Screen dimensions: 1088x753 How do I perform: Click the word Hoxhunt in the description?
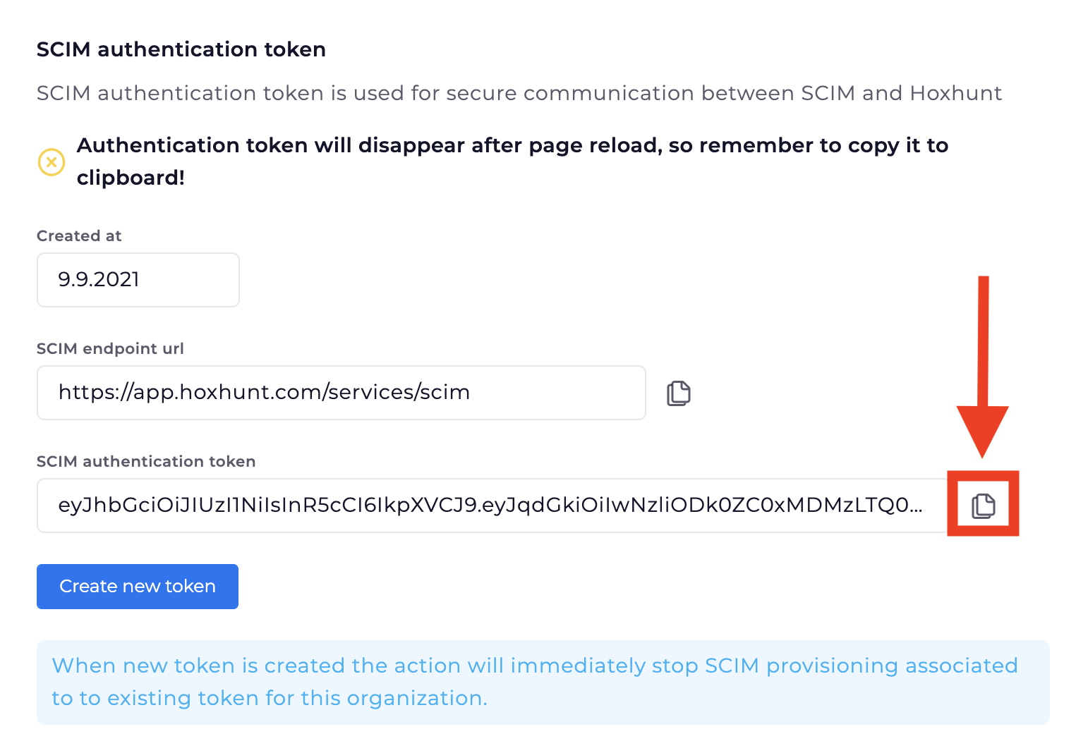point(955,93)
